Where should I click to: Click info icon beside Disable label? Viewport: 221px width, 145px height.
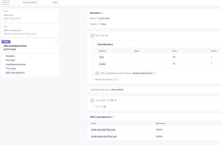pyautogui.click(x=99, y=24)
